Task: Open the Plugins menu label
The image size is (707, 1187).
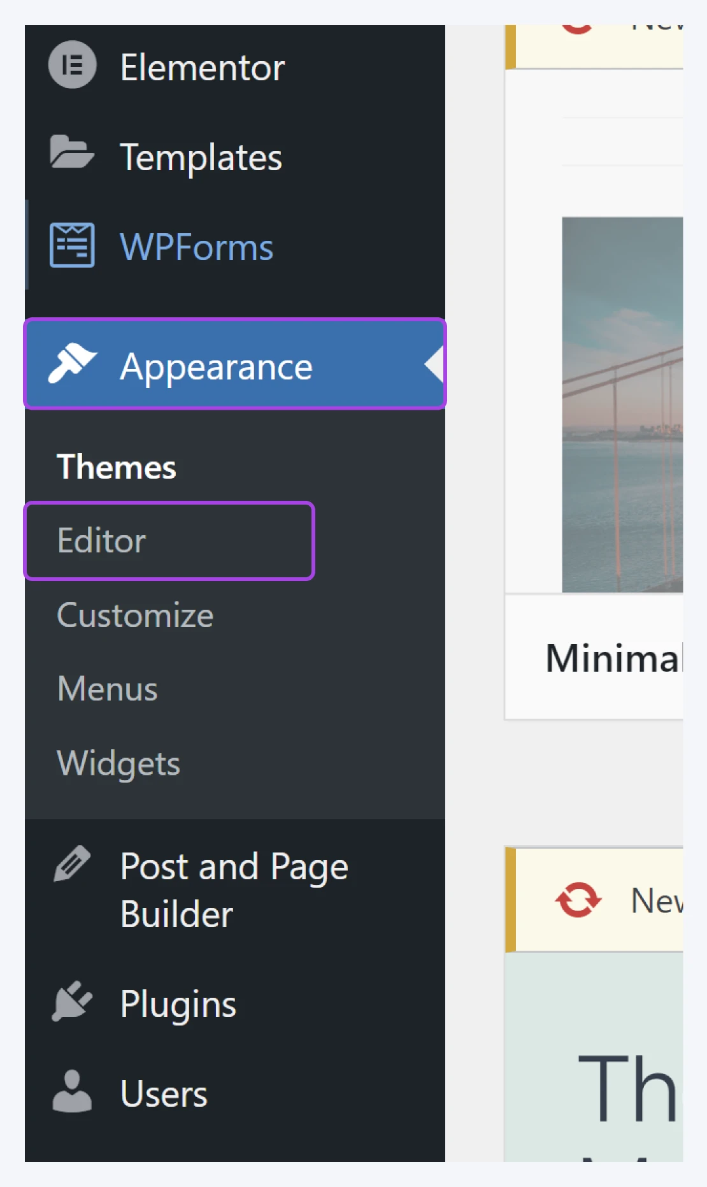Action: (178, 1005)
